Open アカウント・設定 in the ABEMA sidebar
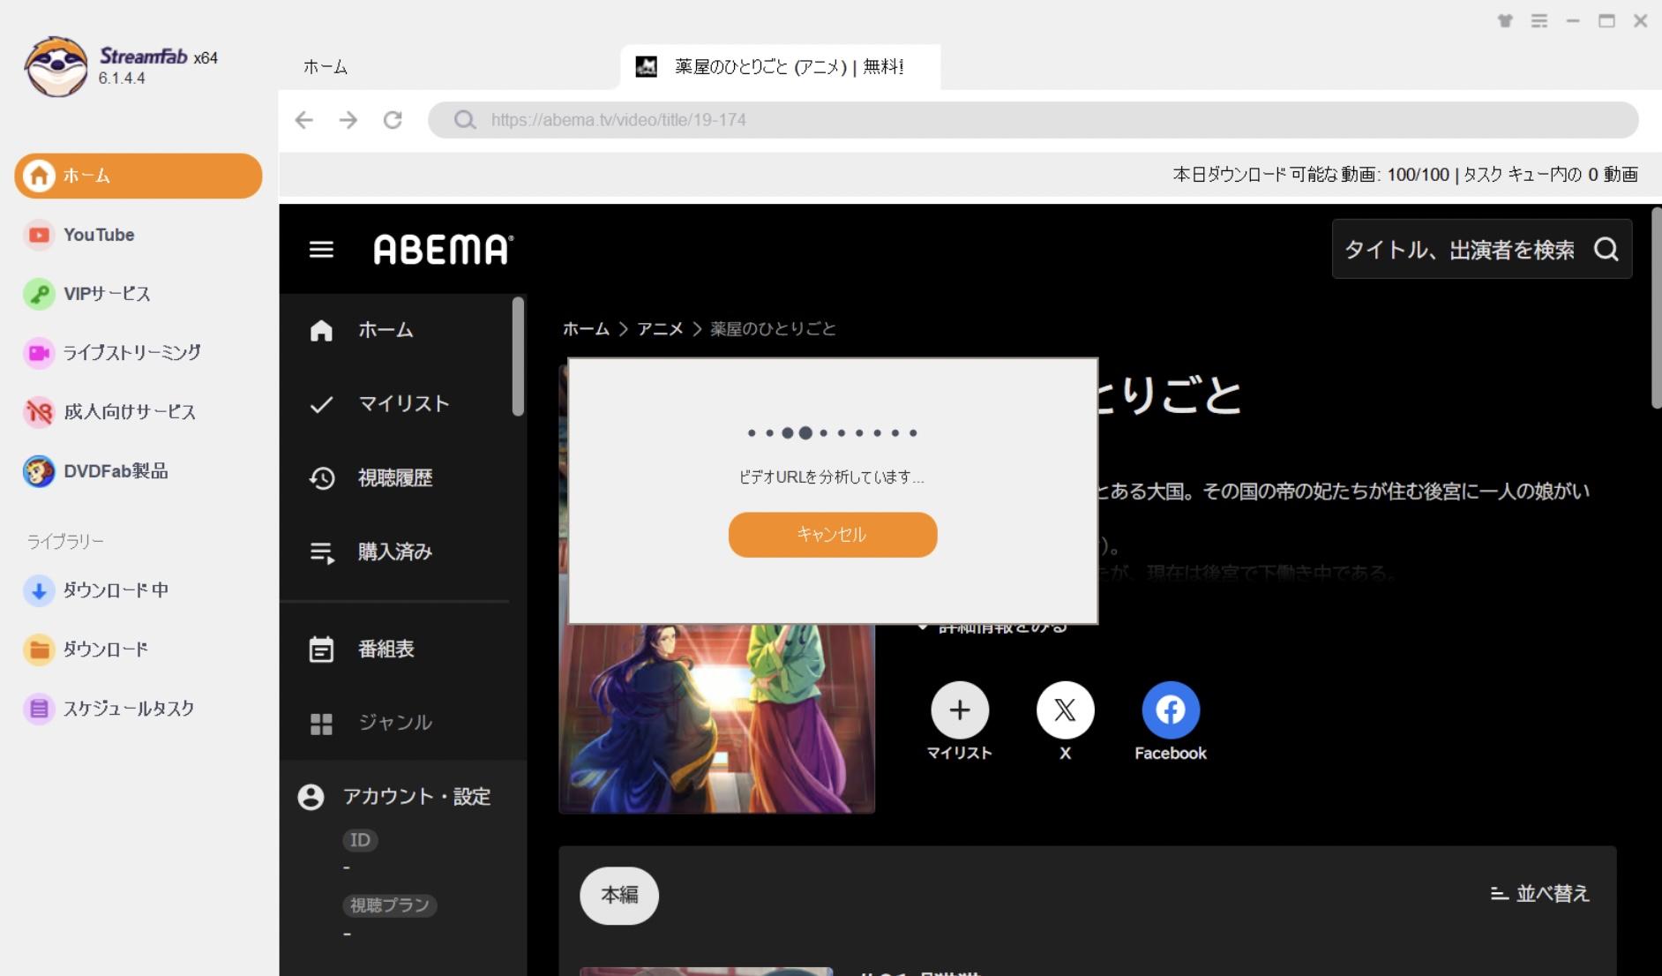 click(394, 797)
